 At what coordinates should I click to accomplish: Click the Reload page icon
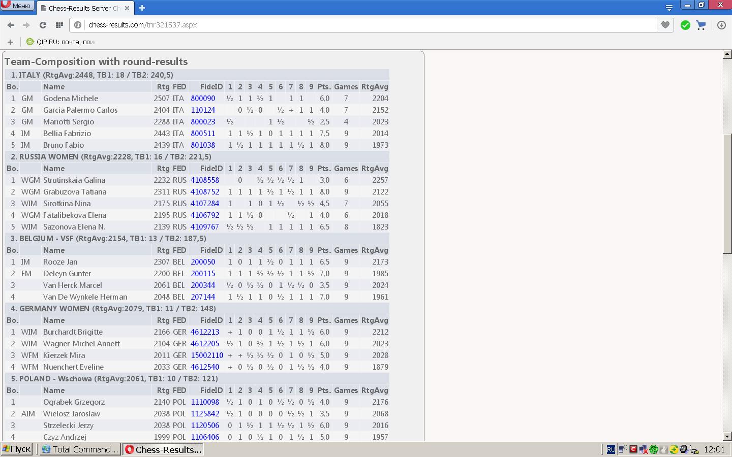pyautogui.click(x=43, y=25)
